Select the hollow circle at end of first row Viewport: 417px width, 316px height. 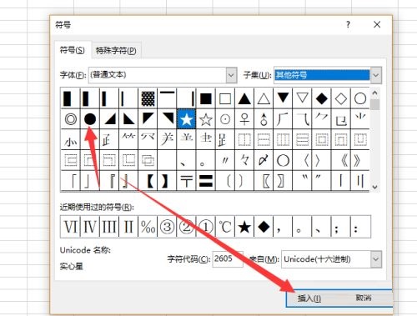click(360, 98)
